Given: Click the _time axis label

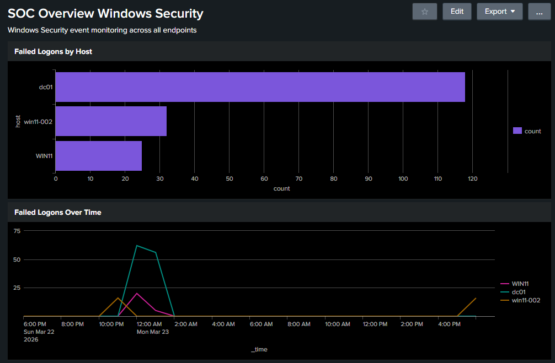Looking at the screenshot, I should (x=259, y=349).
